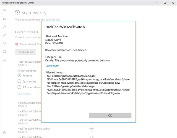Image resolution: width=177 pixels, height=138 pixels.
Task: Click the Recommended action: User defined text
Action: tap(66, 50)
